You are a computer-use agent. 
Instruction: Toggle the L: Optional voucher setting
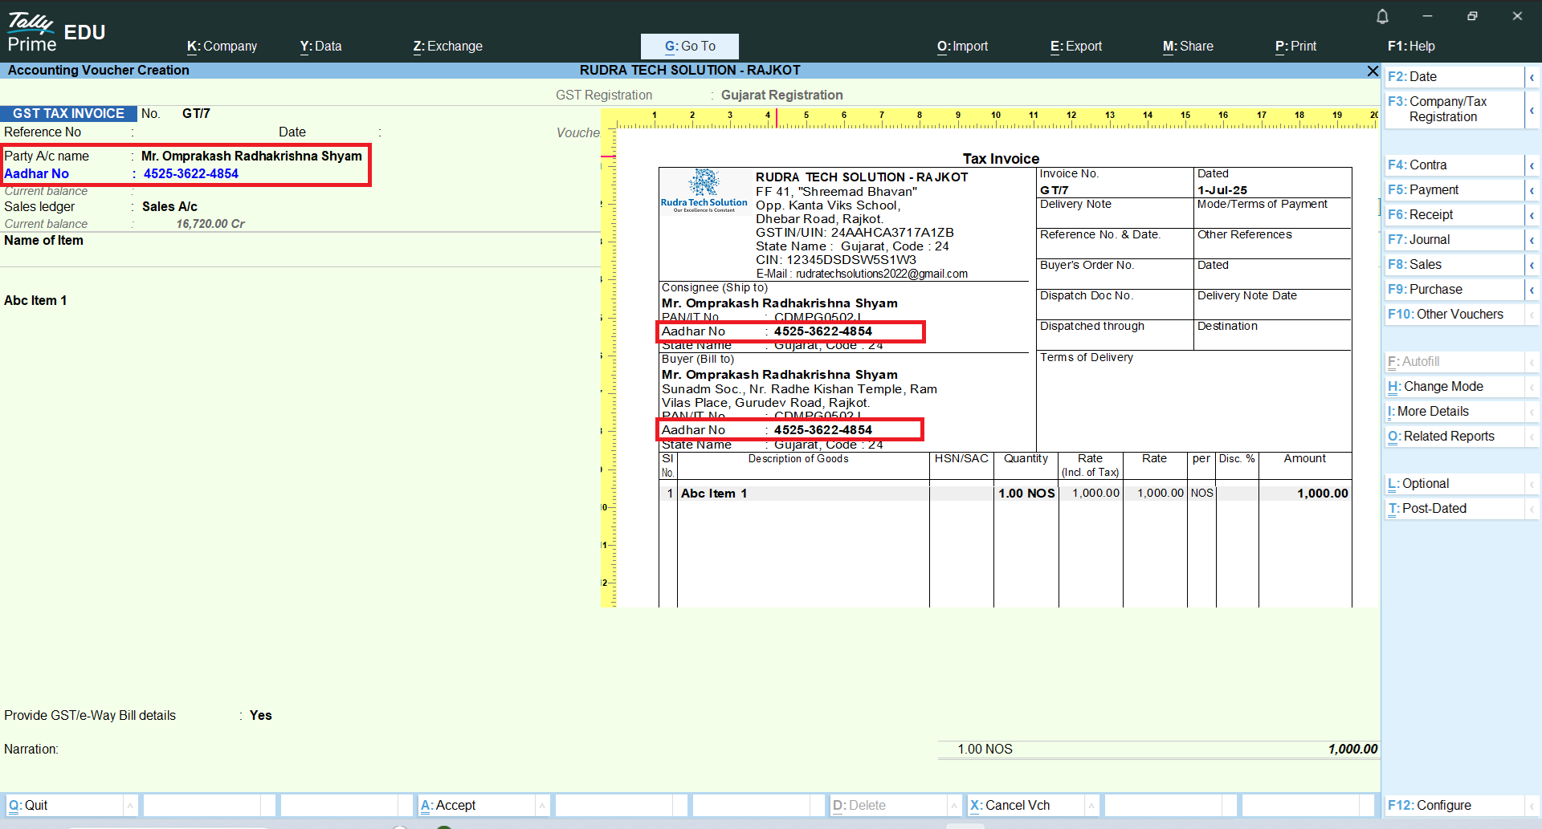tap(1425, 484)
